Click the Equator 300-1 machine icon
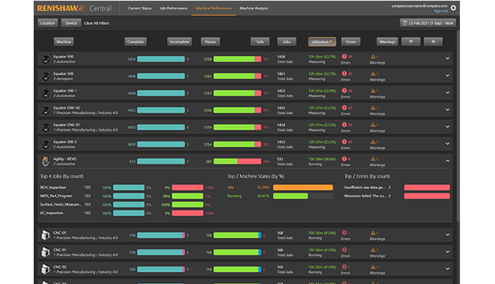 coord(46,93)
